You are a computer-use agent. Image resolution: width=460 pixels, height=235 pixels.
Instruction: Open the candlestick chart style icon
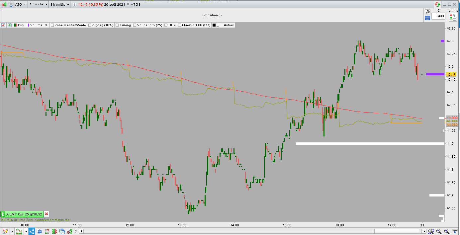[x=3, y=5]
